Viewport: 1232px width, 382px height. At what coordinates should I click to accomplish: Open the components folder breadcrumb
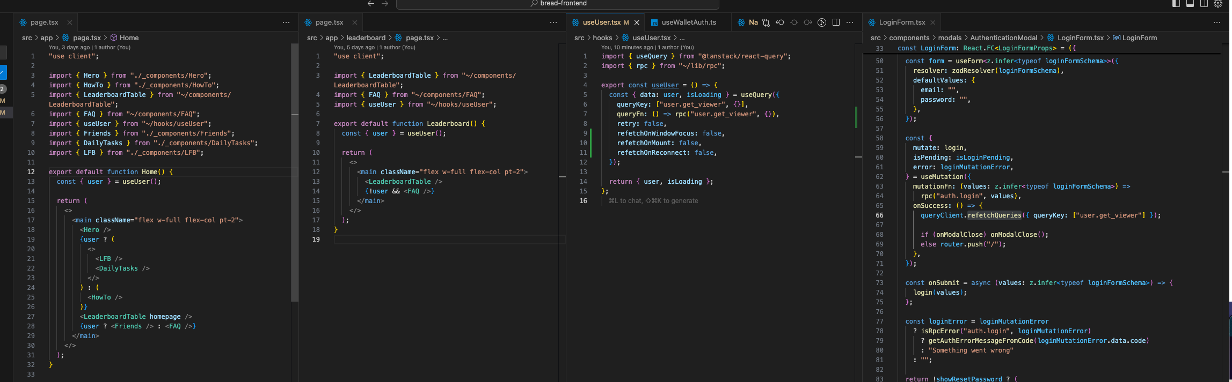(909, 38)
